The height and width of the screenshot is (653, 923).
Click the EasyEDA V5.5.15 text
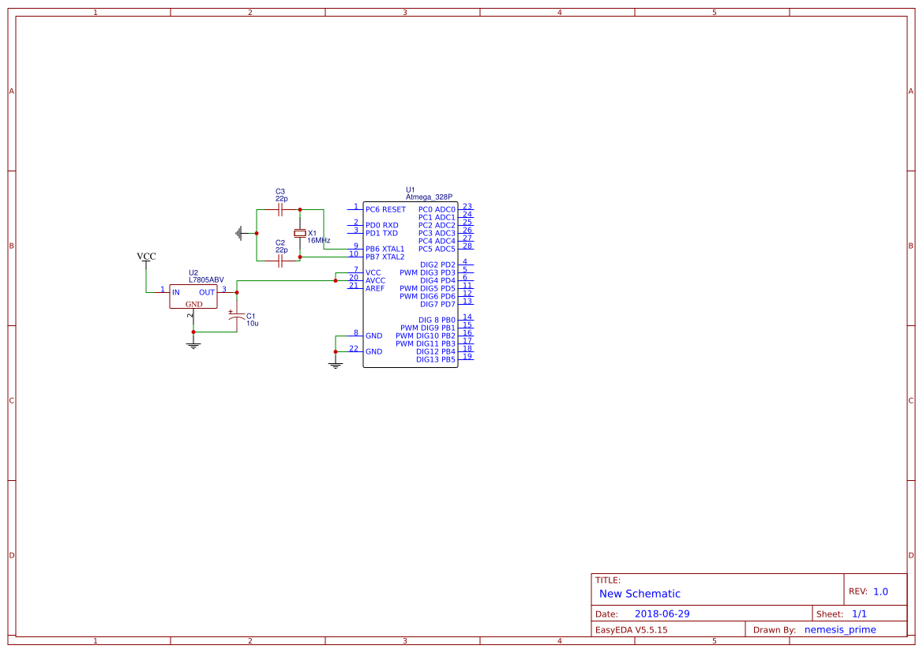(x=632, y=630)
